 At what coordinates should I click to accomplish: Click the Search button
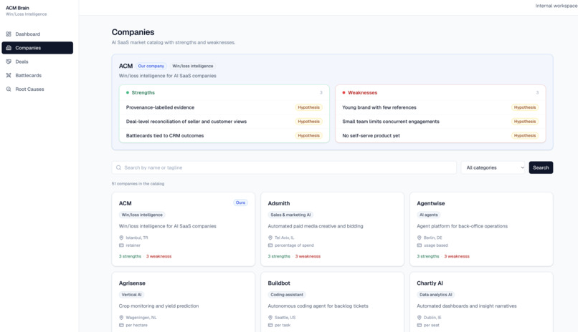(541, 167)
